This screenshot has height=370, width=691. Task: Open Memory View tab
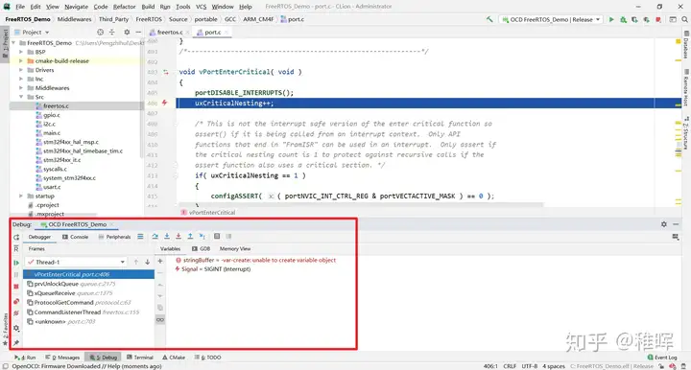pyautogui.click(x=235, y=248)
